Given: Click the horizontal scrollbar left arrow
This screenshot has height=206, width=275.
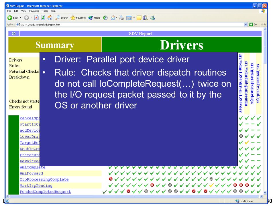Looking at the screenshot, I should (7, 196).
